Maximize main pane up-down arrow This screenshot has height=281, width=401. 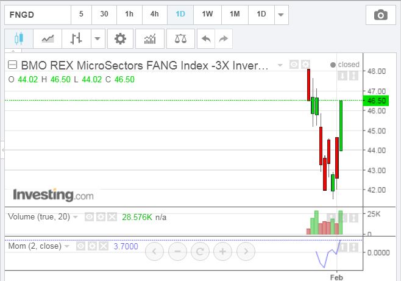coord(353,76)
